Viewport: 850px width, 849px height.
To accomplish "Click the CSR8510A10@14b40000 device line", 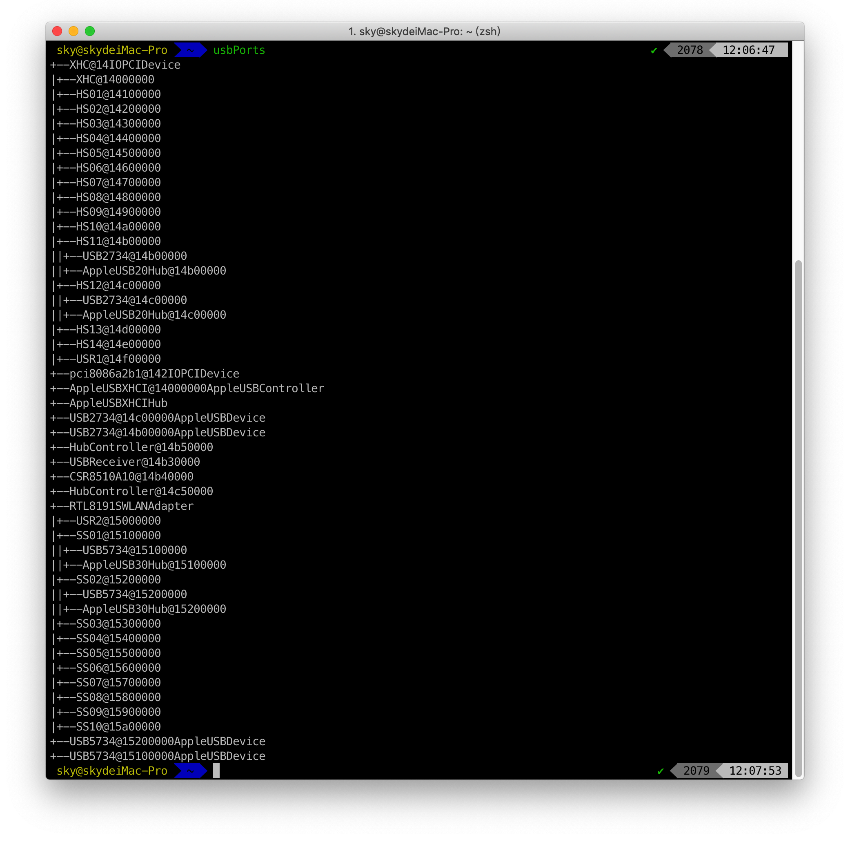I will click(x=131, y=476).
